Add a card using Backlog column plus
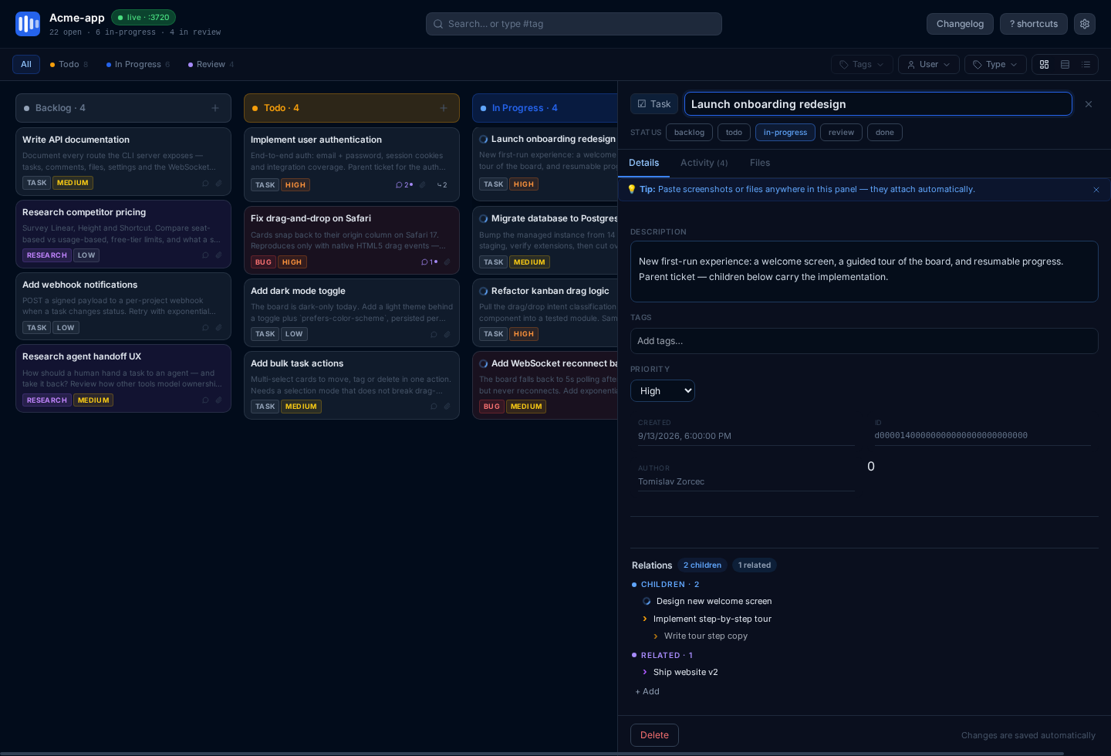 click(x=215, y=108)
